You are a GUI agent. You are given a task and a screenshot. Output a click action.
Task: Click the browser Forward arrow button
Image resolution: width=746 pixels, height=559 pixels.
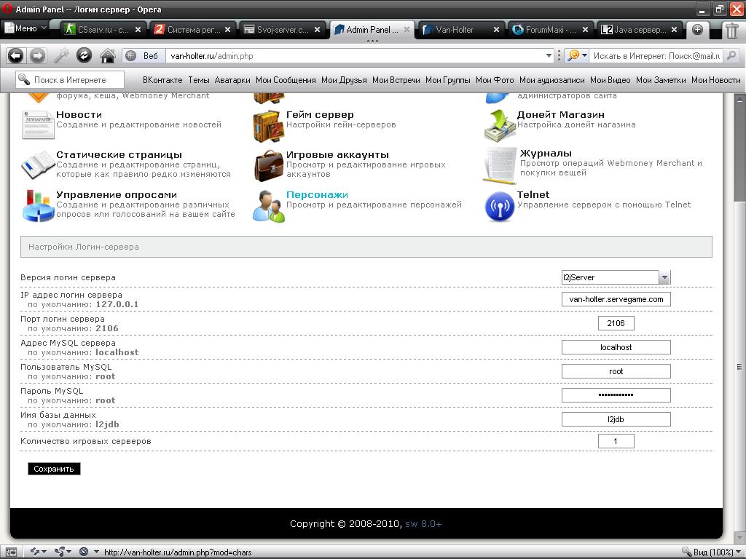click(x=37, y=56)
